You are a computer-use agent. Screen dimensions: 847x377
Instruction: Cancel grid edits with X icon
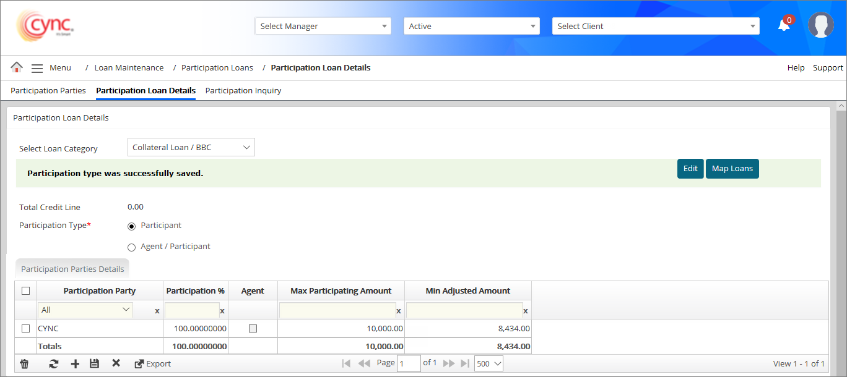click(x=116, y=363)
